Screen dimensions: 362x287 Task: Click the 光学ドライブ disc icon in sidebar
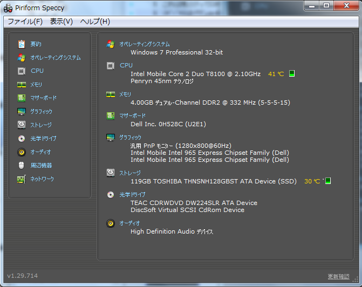click(x=22, y=139)
